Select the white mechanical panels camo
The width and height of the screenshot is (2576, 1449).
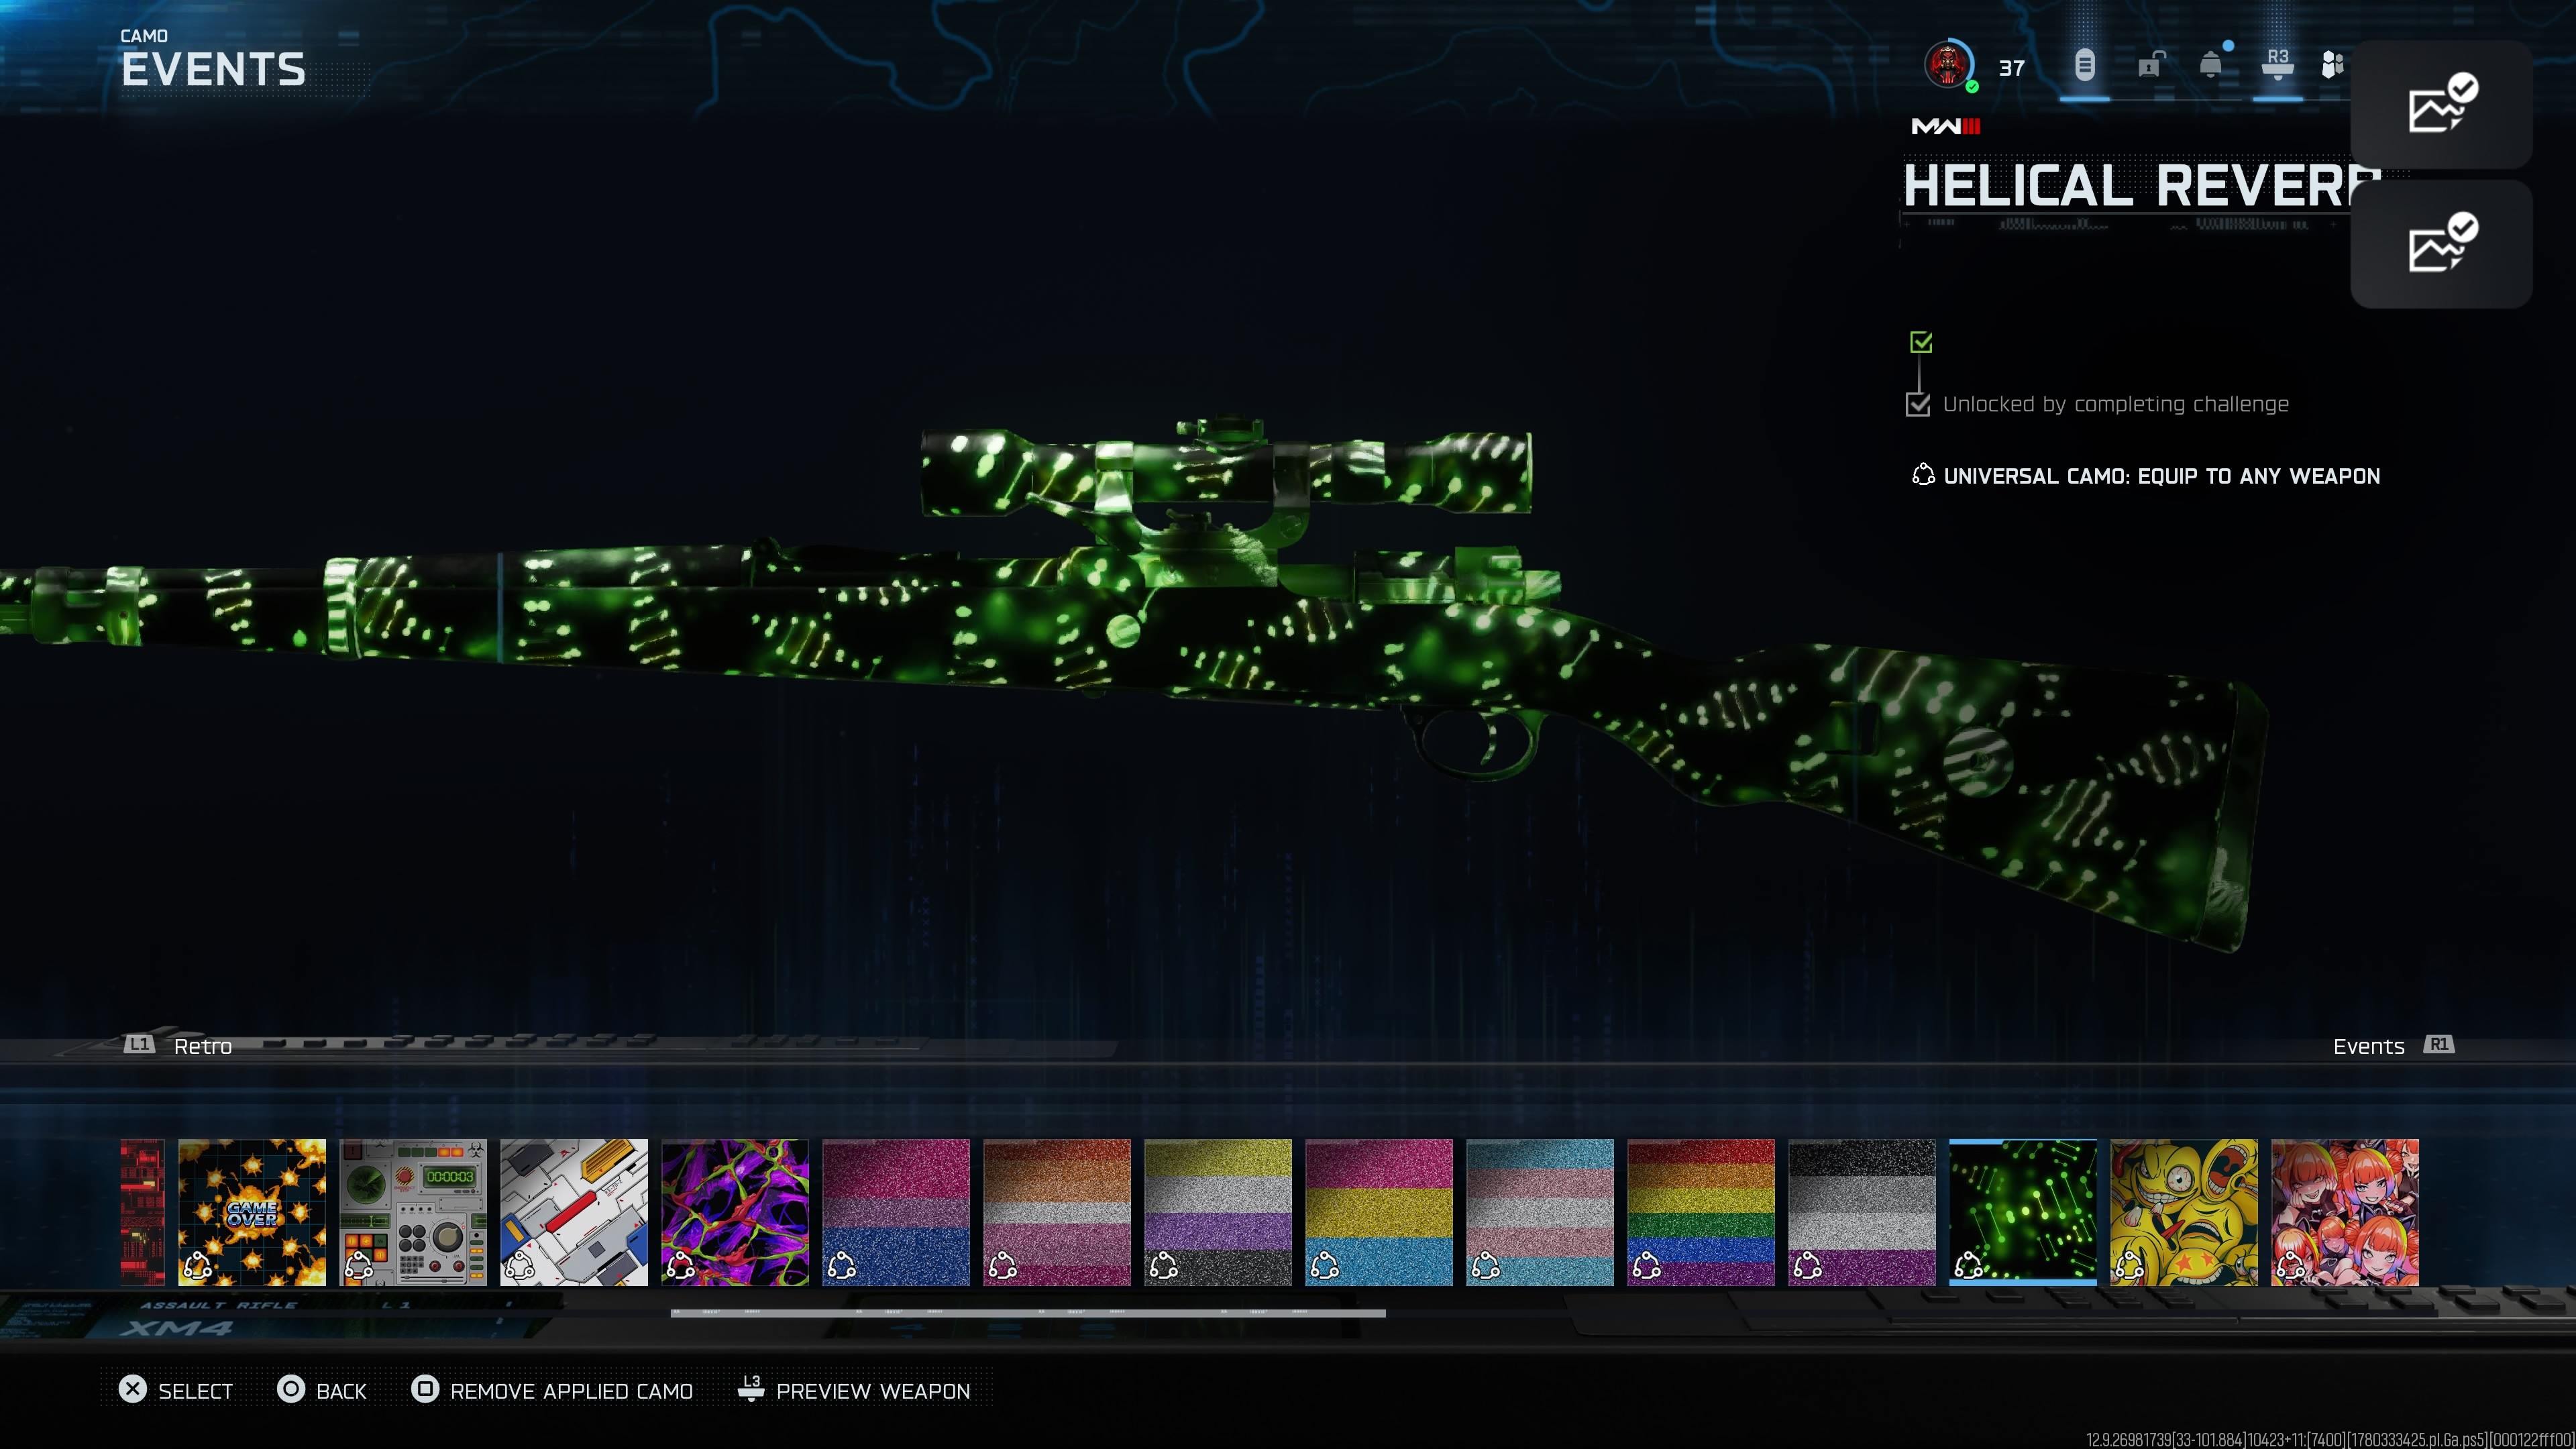574,1212
